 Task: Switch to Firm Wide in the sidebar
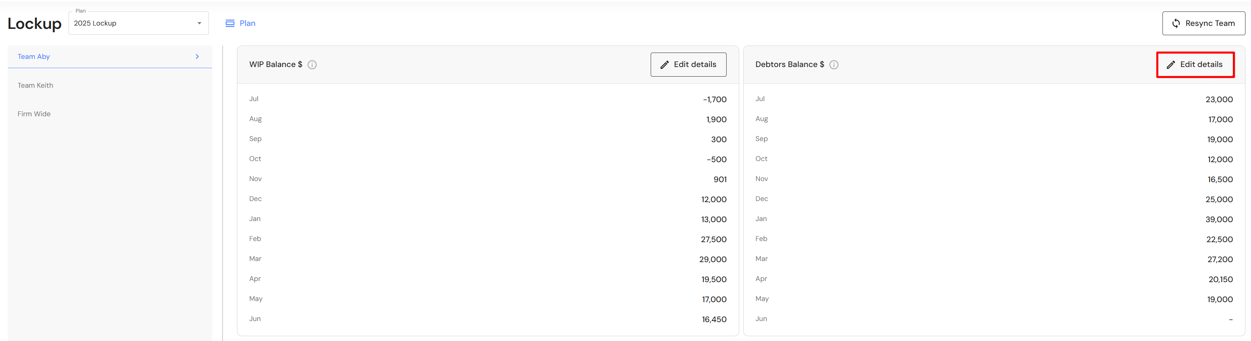34,114
